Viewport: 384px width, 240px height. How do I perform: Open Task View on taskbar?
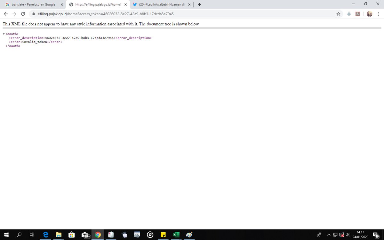point(32,235)
